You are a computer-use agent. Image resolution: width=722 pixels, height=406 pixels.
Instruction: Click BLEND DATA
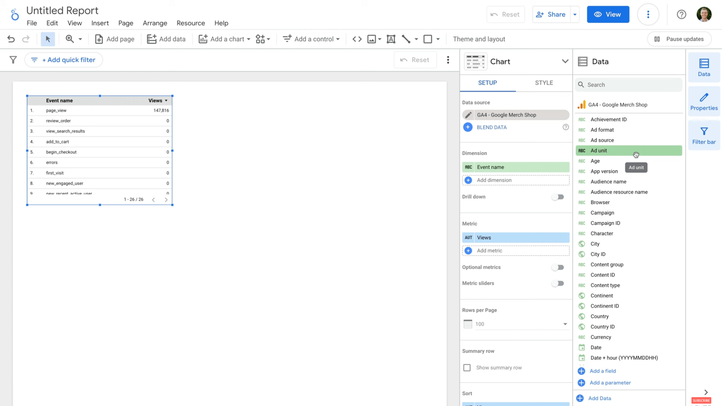pos(492,127)
